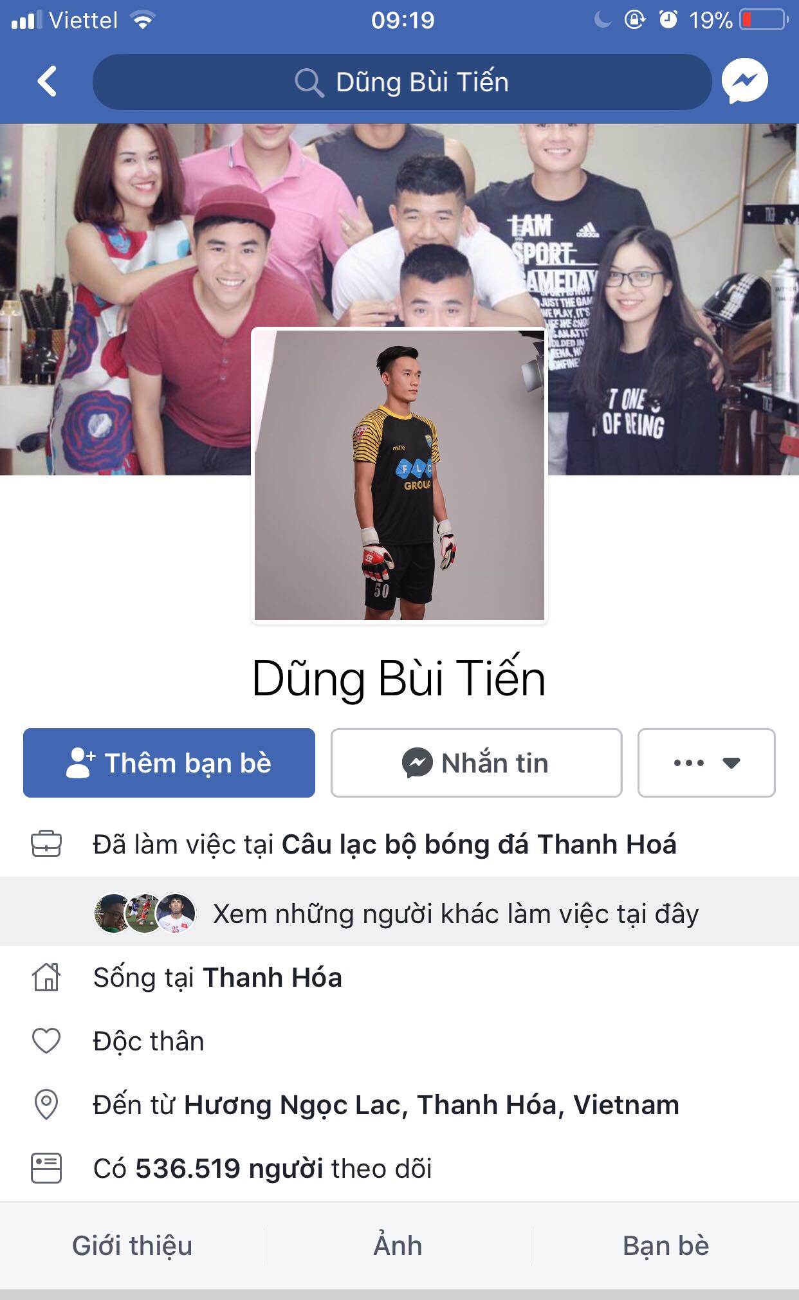Tap the battery indicator in status bar
The height and width of the screenshot is (1300, 799).
[x=764, y=20]
